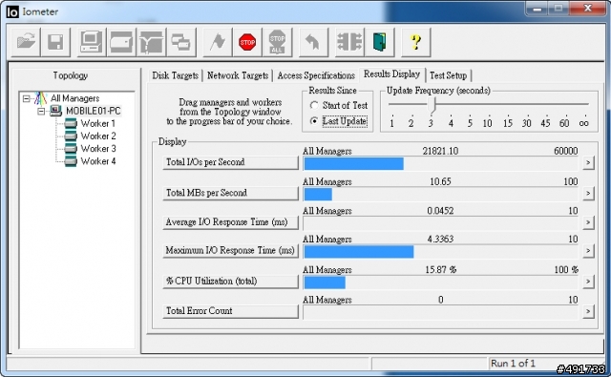Duplicate the selected worker
Screen dimensions: 611x377
(x=180, y=42)
